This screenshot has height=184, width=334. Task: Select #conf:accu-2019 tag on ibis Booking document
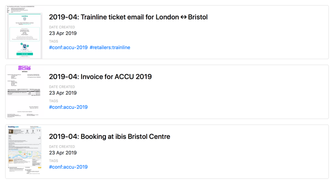68,167
